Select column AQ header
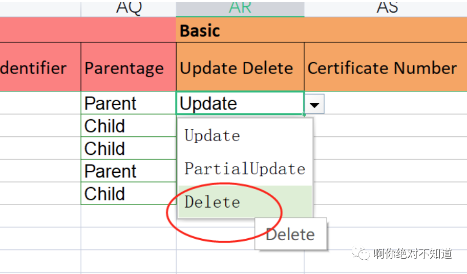The image size is (467, 274). [x=129, y=8]
